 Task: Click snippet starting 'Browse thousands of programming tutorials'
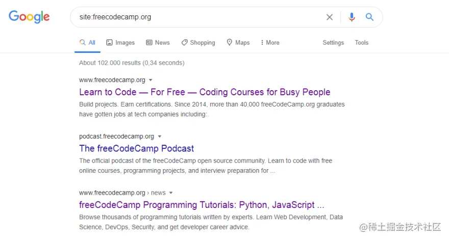click(211, 222)
